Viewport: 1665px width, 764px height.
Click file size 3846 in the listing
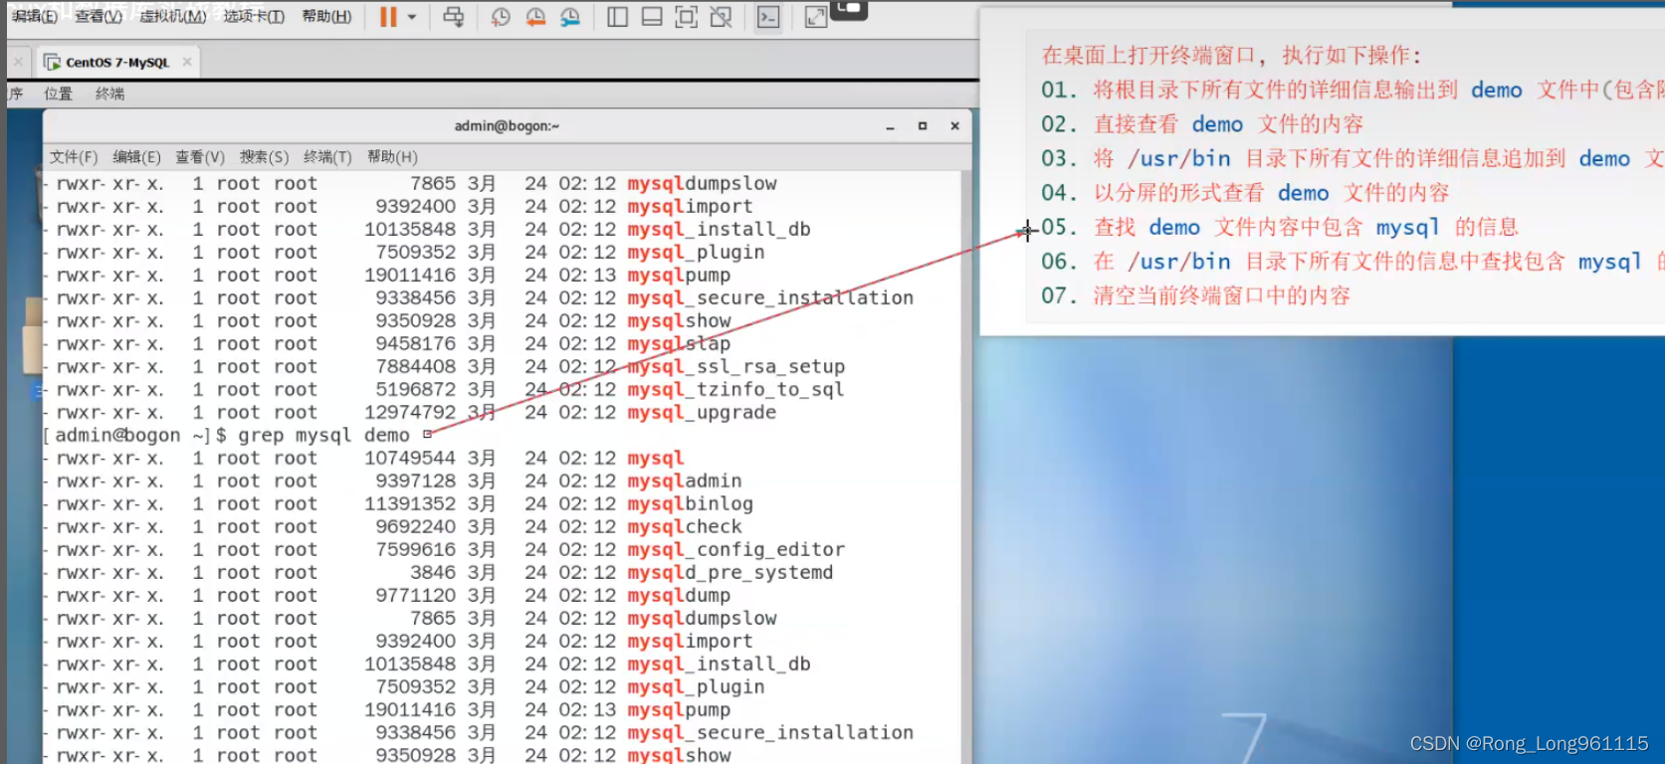[x=433, y=573]
